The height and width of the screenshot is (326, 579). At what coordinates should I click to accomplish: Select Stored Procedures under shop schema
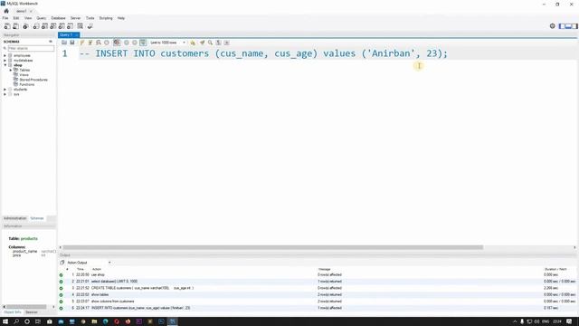click(x=33, y=80)
